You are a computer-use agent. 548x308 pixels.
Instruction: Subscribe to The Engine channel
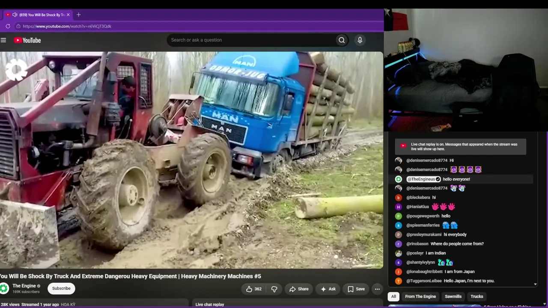pyautogui.click(x=61, y=288)
